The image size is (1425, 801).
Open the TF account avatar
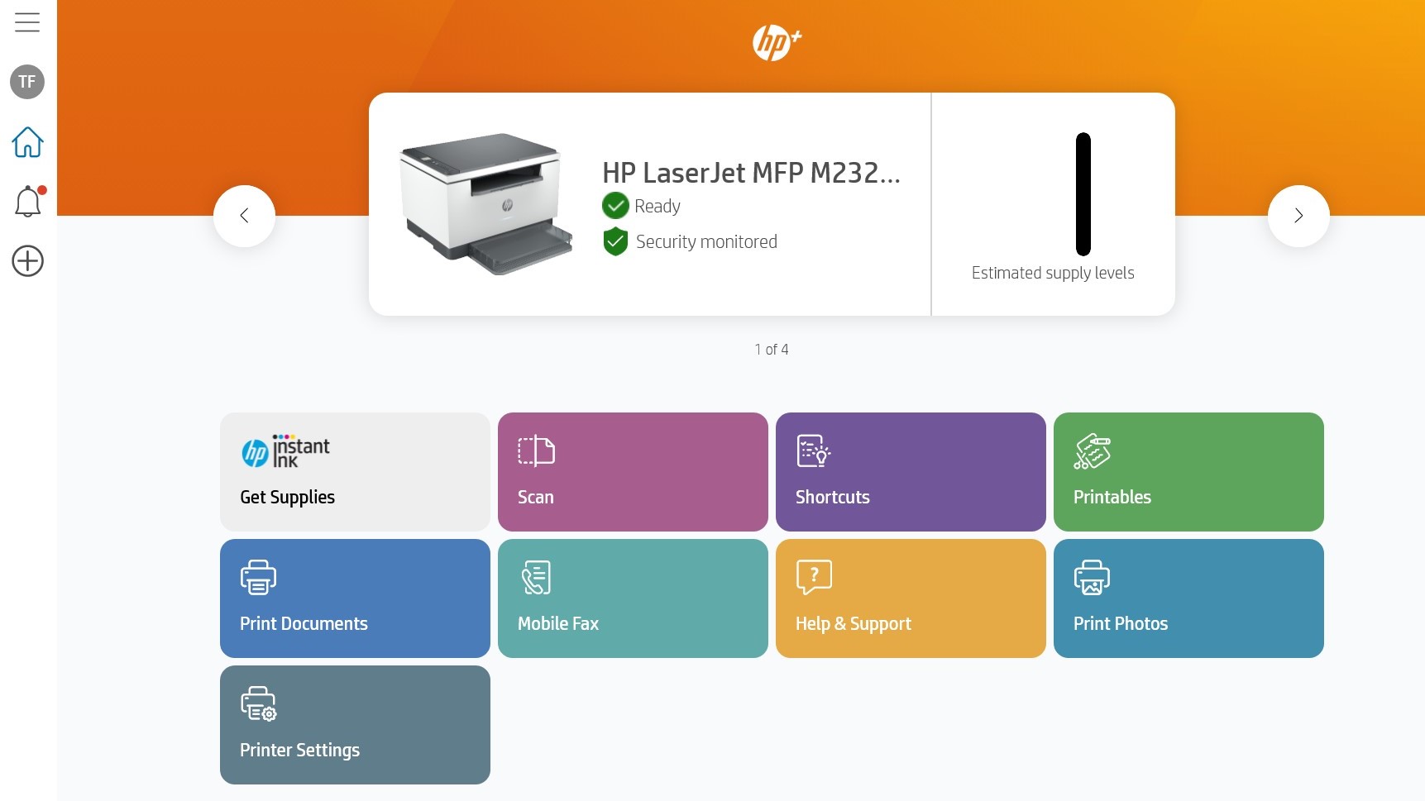click(27, 82)
